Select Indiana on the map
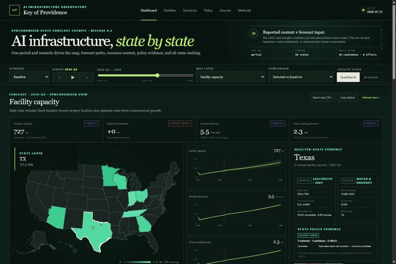This screenshot has height=264, width=396. [132, 198]
